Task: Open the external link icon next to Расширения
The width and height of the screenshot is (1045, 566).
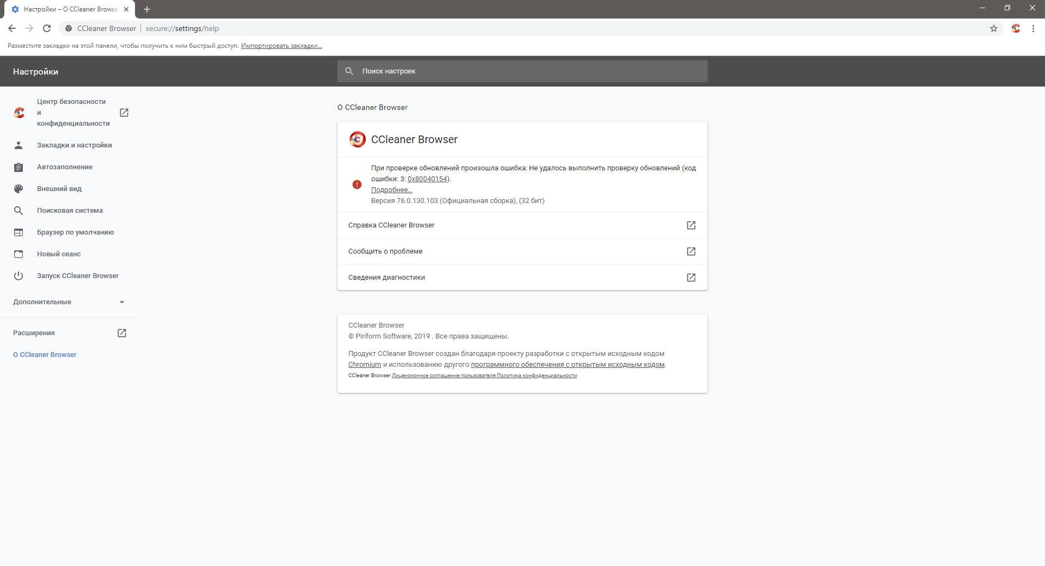Action: click(x=122, y=333)
